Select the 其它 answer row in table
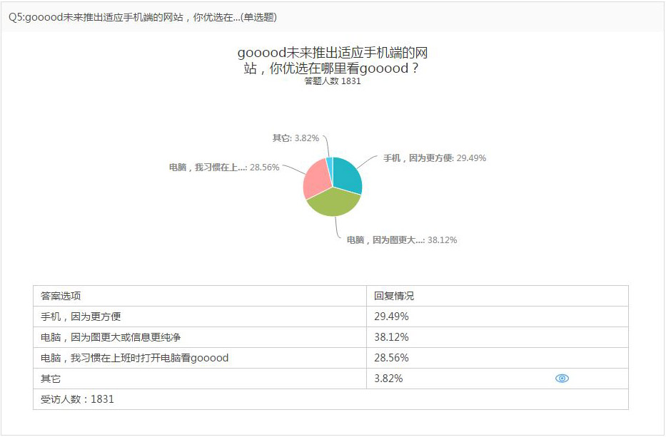 click(x=331, y=379)
